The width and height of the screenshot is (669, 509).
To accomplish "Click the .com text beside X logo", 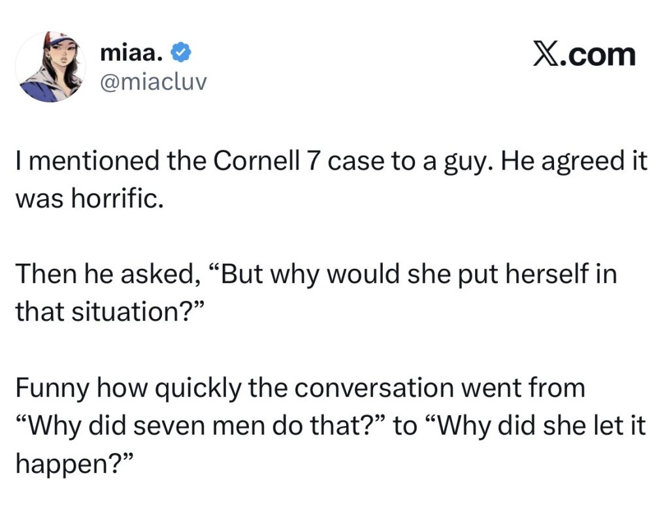I will coord(598,55).
